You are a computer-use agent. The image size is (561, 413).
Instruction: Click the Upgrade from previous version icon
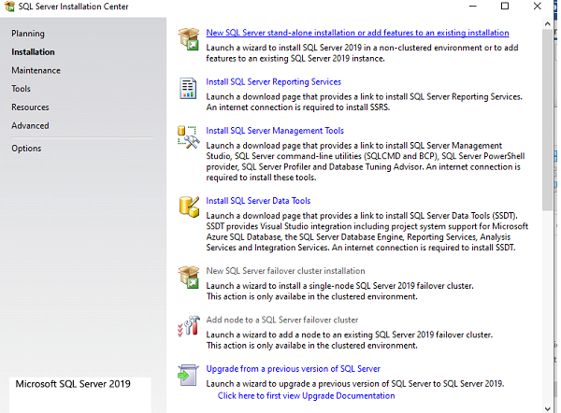pos(188,375)
